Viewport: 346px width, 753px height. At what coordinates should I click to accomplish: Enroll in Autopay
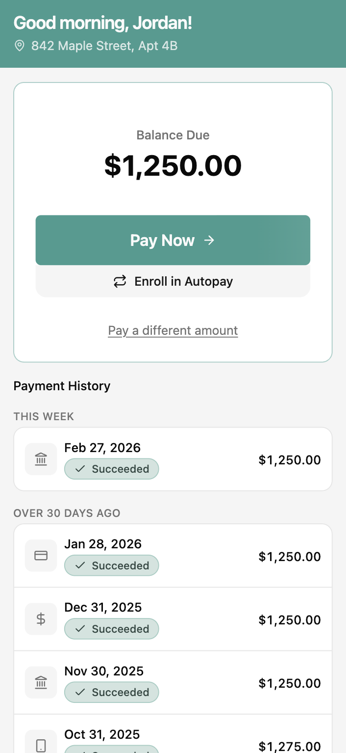pyautogui.click(x=173, y=282)
